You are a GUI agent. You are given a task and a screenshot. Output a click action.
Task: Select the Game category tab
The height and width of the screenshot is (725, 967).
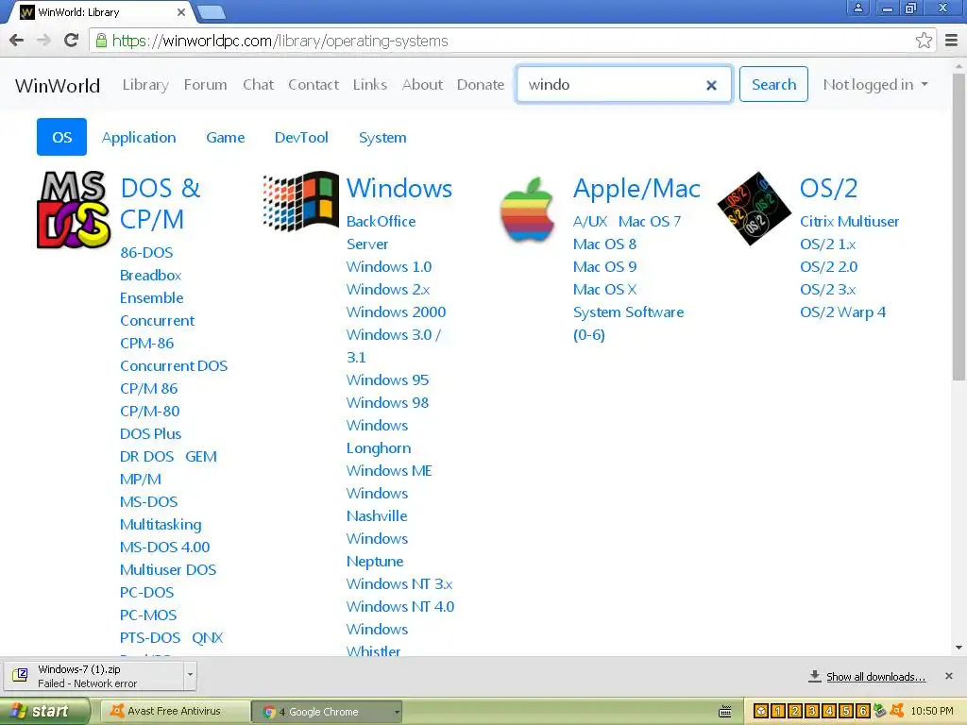[225, 138]
